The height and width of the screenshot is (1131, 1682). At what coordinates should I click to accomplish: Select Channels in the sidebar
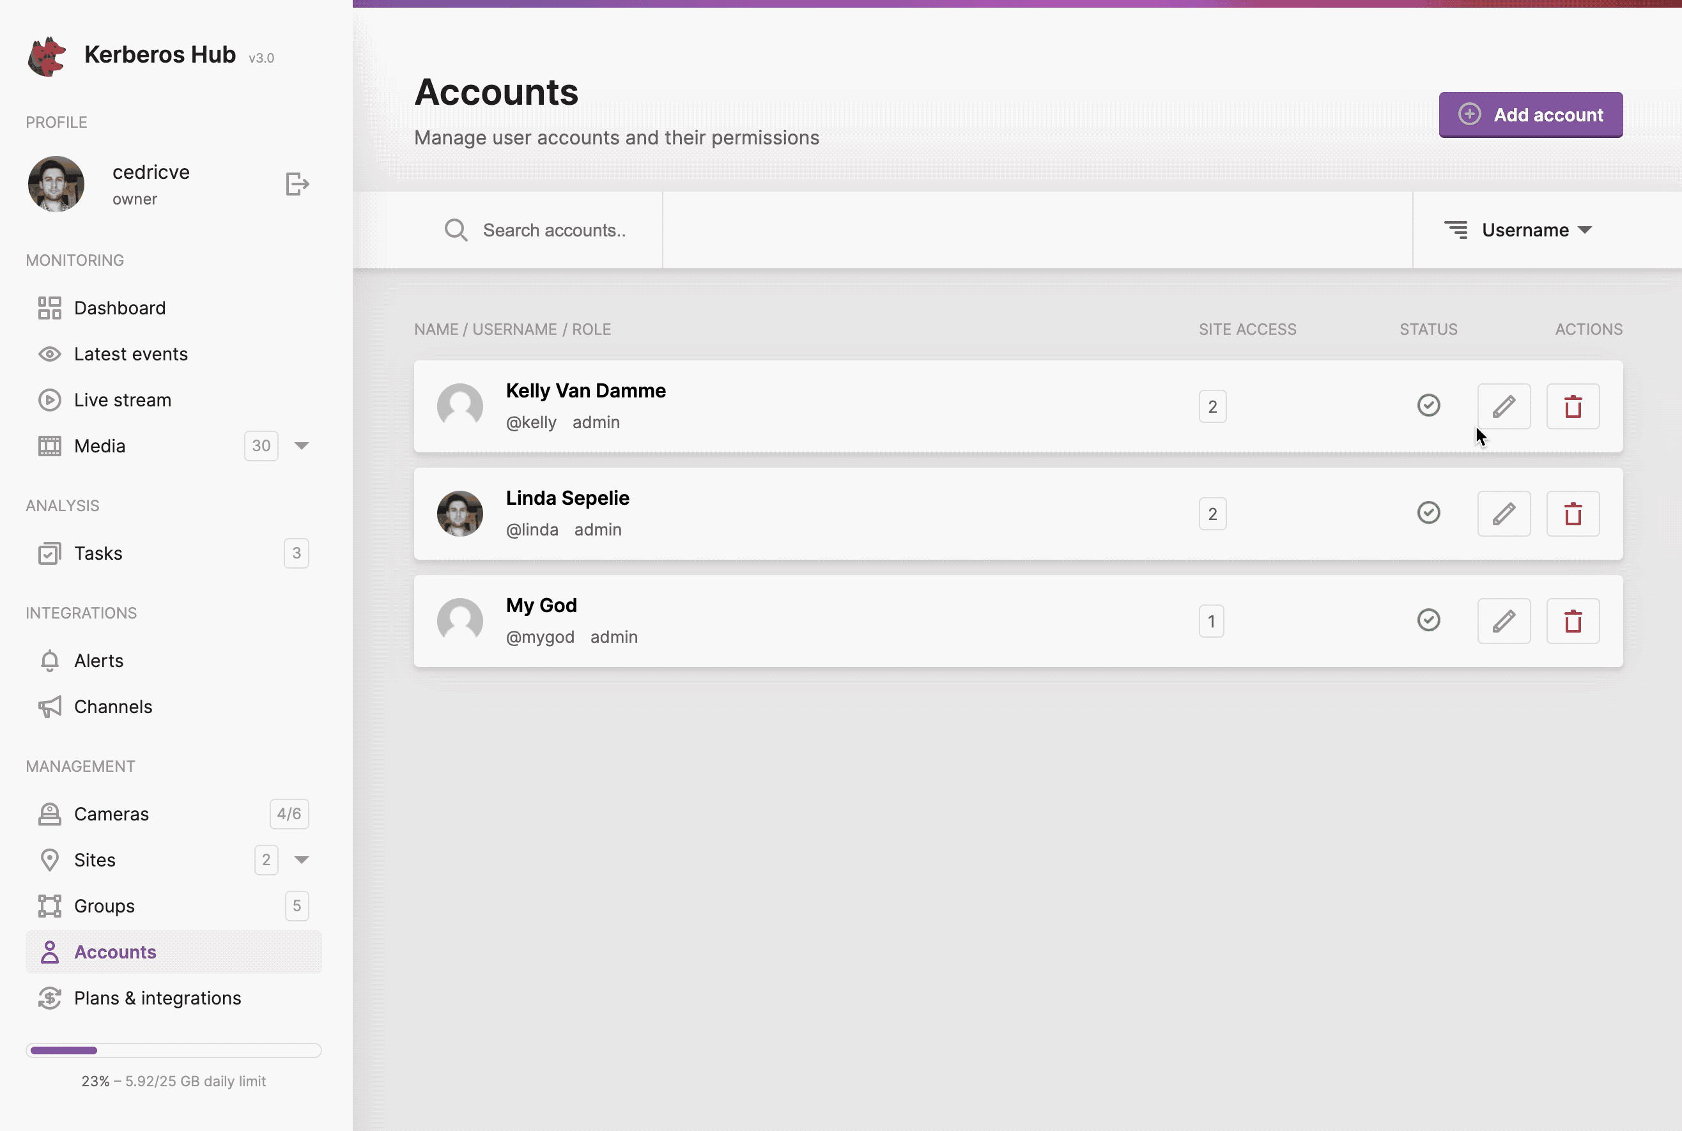[x=113, y=706]
